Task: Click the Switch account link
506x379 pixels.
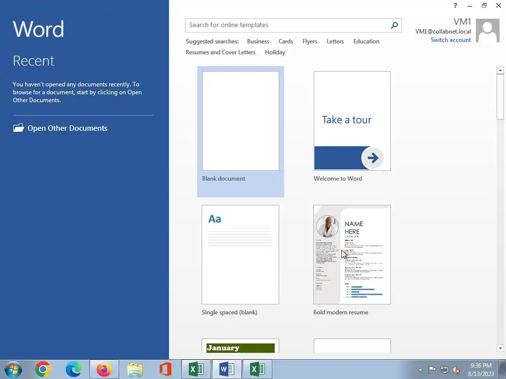Action: 451,40
